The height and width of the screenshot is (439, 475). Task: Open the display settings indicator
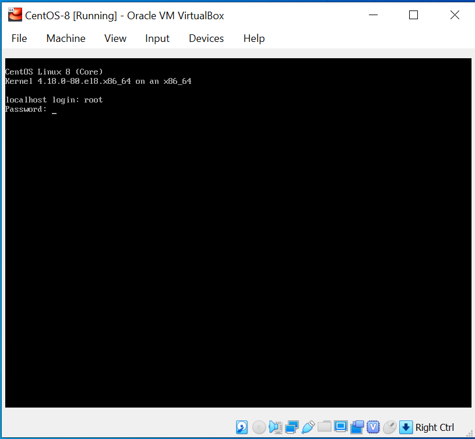click(x=341, y=427)
